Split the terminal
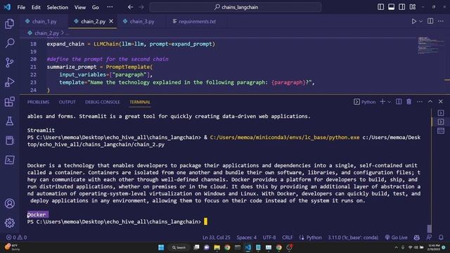 [x=399, y=101]
